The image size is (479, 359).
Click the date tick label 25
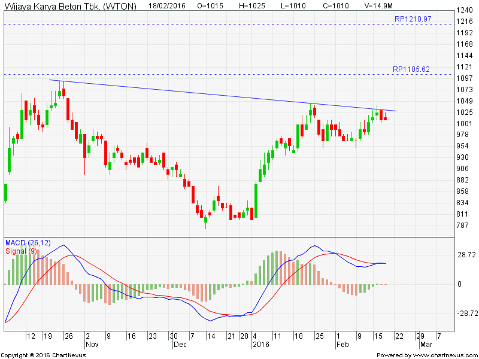(x=319, y=336)
